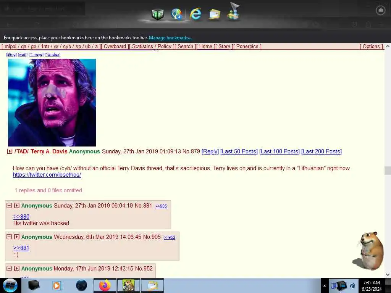Open the taskbar clock and date
This screenshot has height=293, width=391.
[x=372, y=286]
